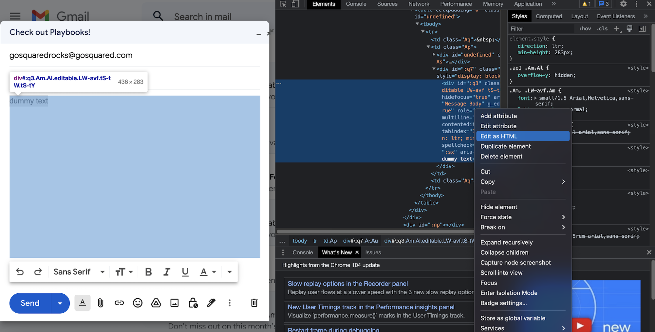Toggle formatting options (A) button
Viewport: 655px width, 332px height.
pyautogui.click(x=83, y=303)
